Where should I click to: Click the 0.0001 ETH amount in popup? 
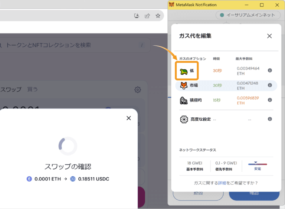coord(47,179)
